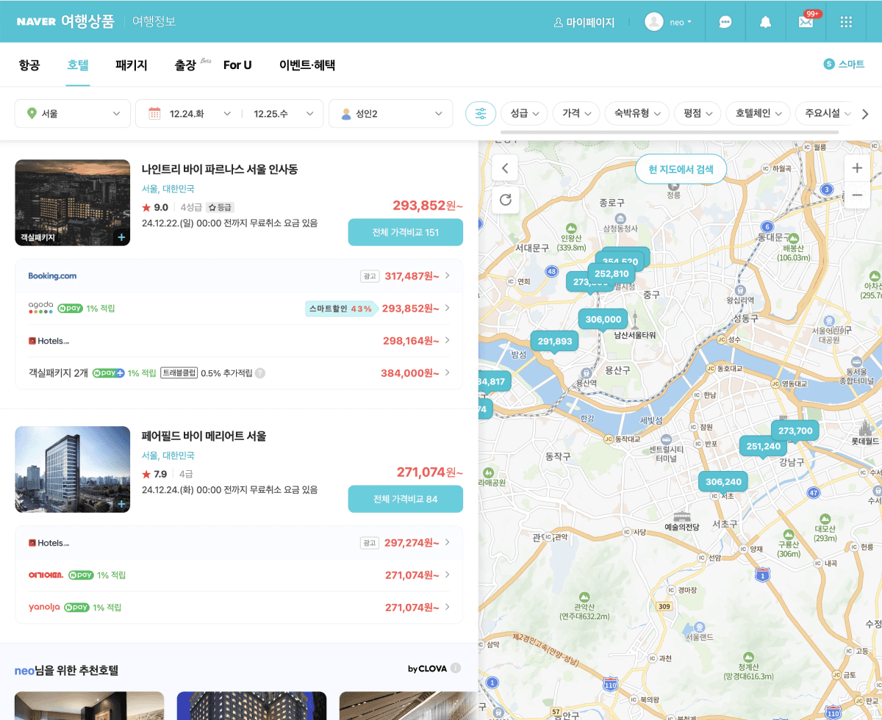Click the 252,810 price marker on map
Image resolution: width=882 pixels, height=720 pixels.
coord(612,273)
